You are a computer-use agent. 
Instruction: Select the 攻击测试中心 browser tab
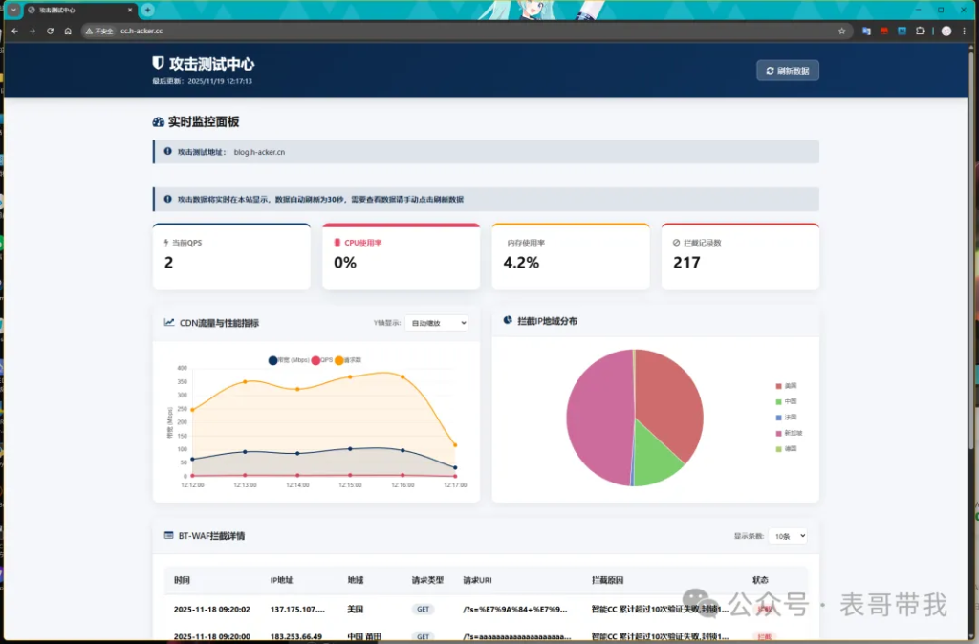pyautogui.click(x=76, y=10)
